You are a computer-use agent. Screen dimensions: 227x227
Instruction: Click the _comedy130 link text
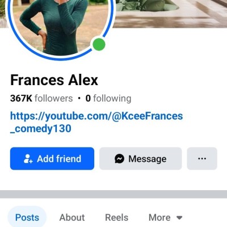click(41, 129)
